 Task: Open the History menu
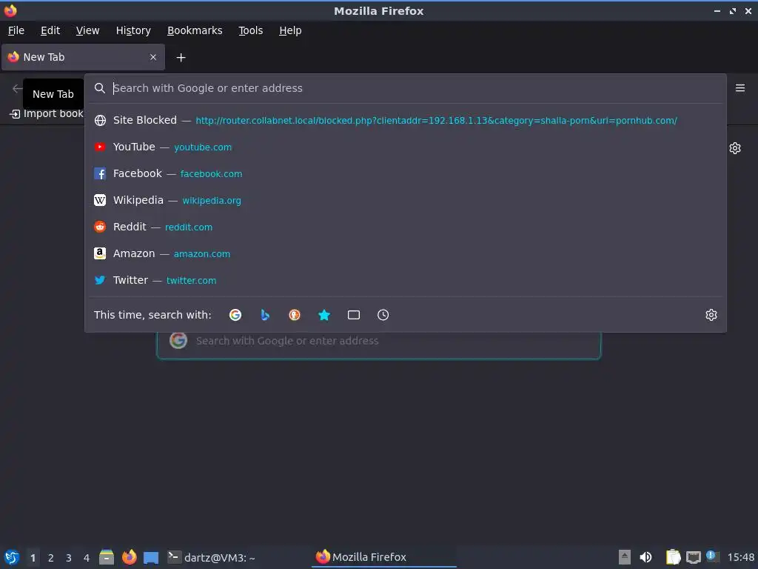pos(133,30)
